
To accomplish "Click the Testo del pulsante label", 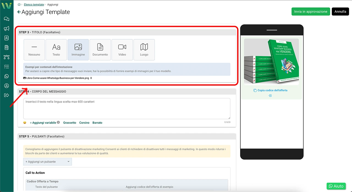I will 46,187.
